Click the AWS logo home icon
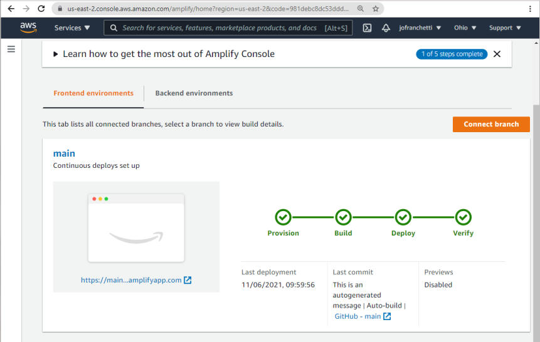The image size is (540, 342). tap(28, 28)
